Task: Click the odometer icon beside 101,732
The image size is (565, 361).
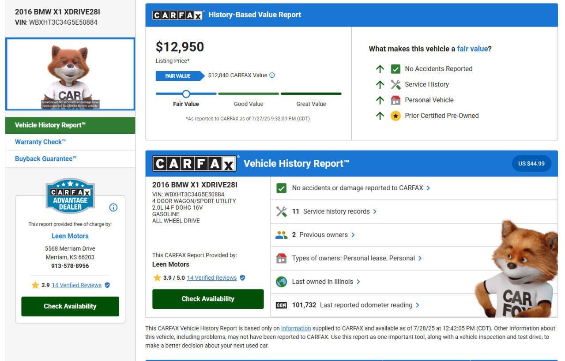Action: pyautogui.click(x=281, y=305)
